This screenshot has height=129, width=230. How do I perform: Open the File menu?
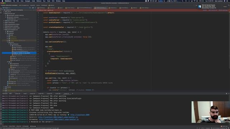[14, 1]
